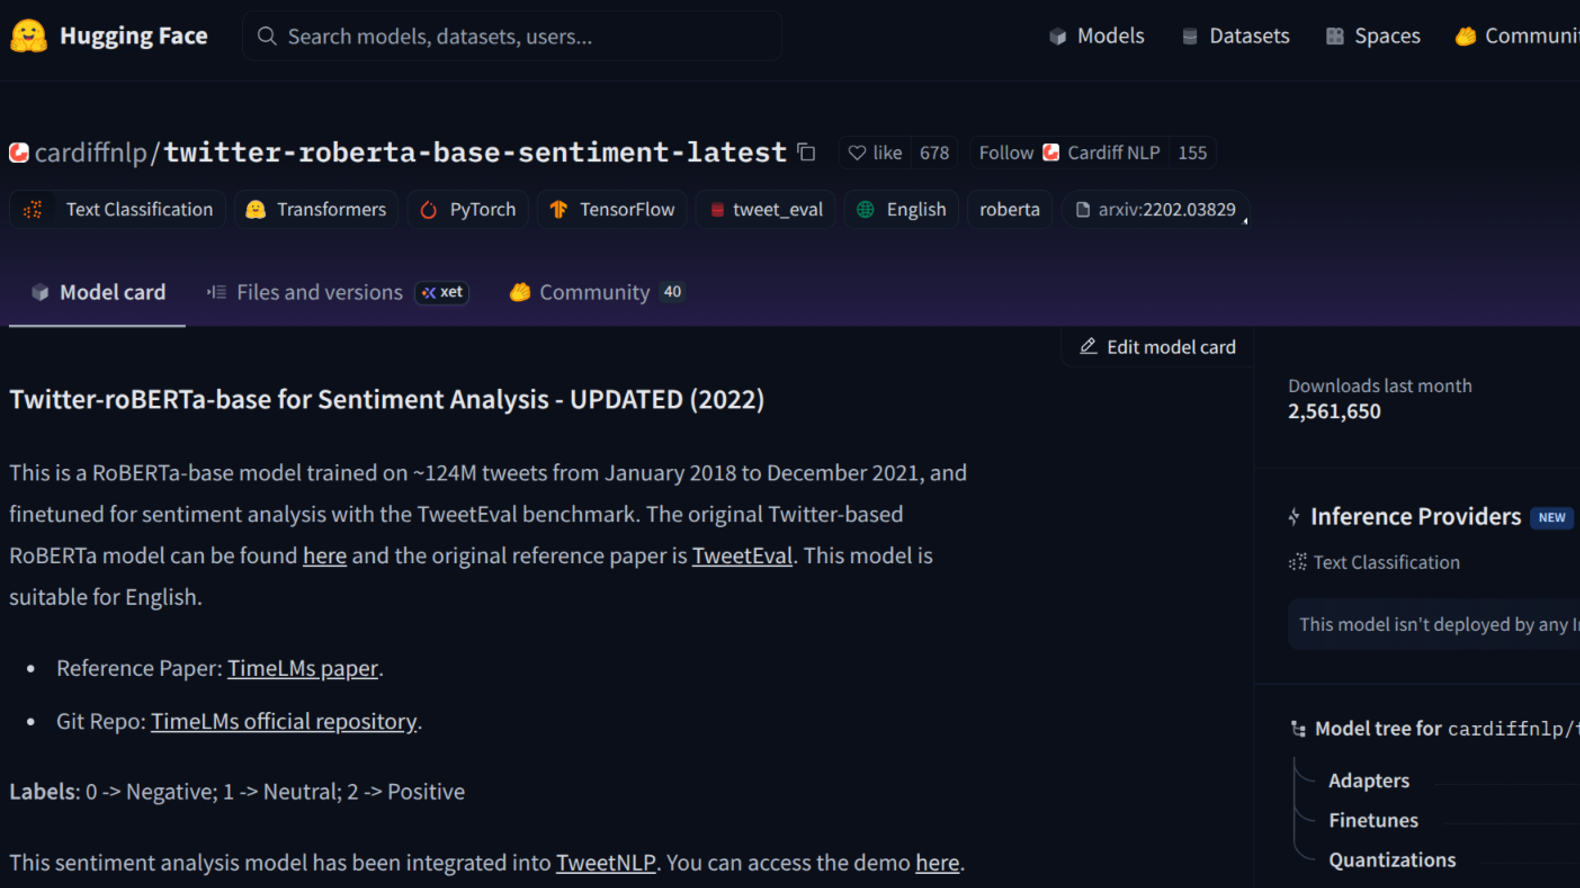1580x888 pixels.
Task: Open original RoBERTa model 'here' link
Action: point(324,555)
